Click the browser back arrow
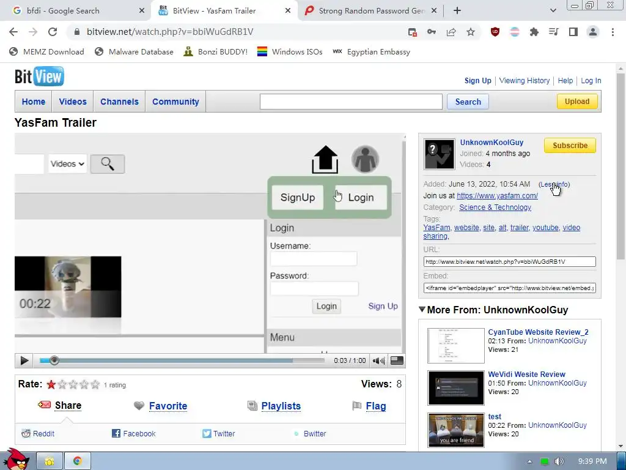 (x=13, y=32)
